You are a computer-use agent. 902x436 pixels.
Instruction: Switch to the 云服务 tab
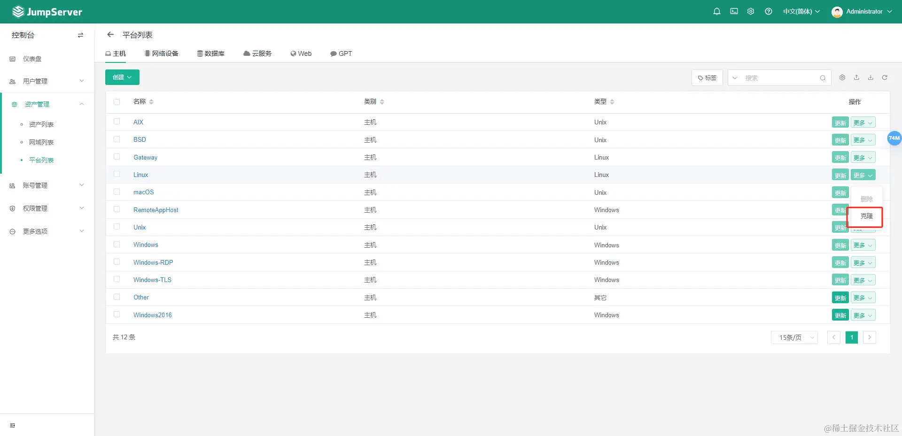[x=257, y=54]
